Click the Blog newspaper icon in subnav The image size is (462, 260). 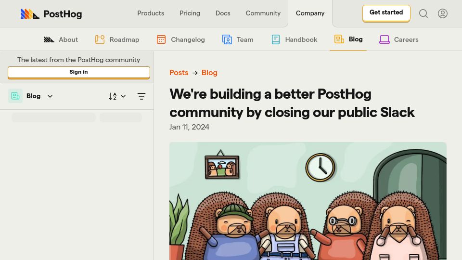[x=339, y=39]
